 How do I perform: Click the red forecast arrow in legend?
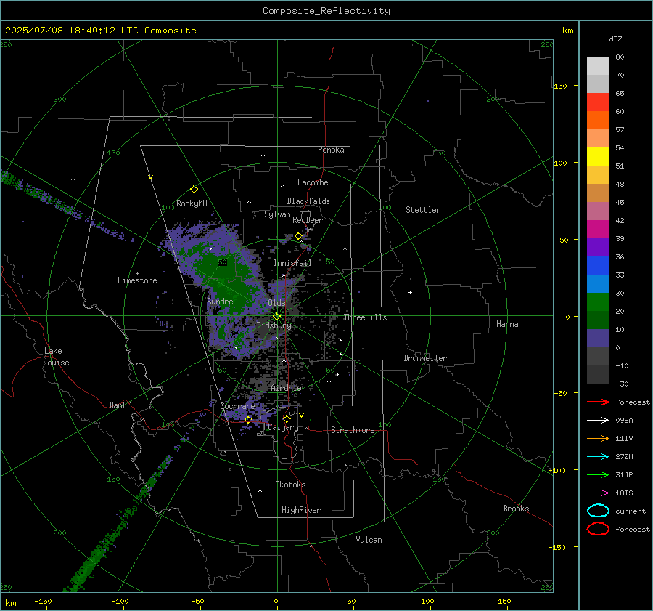point(598,402)
